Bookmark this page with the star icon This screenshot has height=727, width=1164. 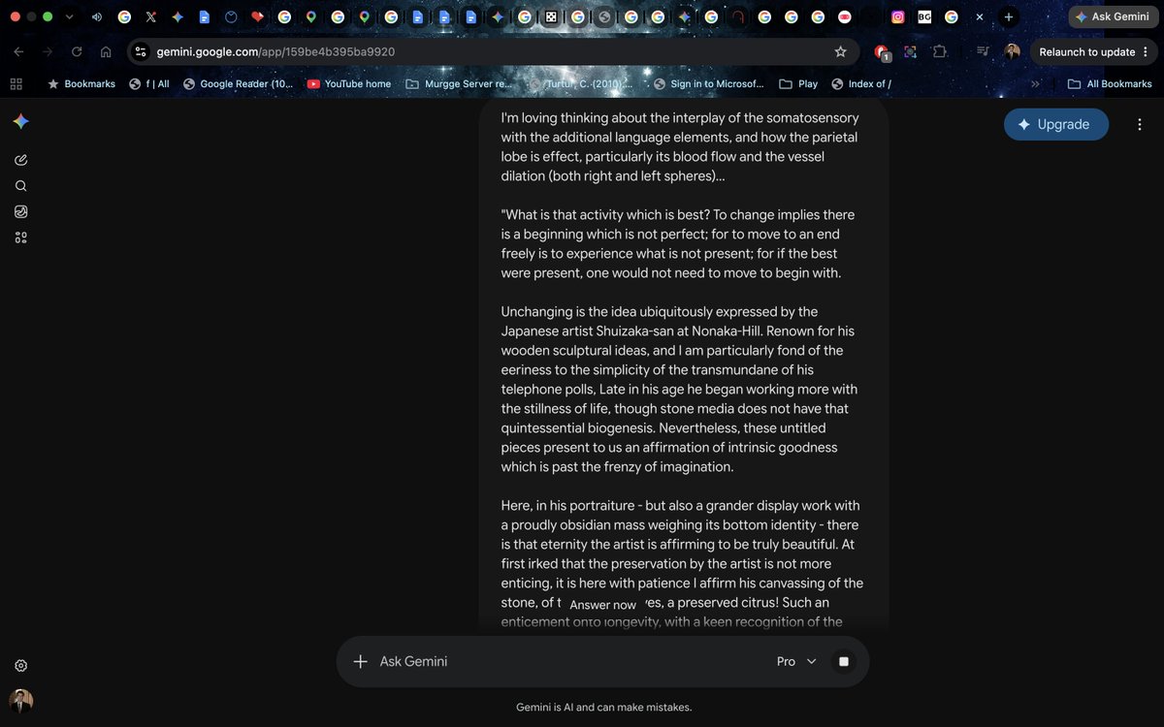(840, 51)
